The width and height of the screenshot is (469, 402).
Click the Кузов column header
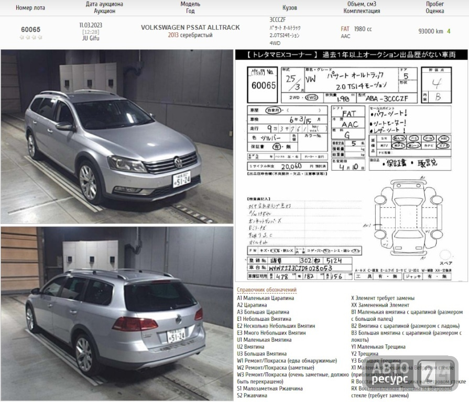(x=290, y=8)
